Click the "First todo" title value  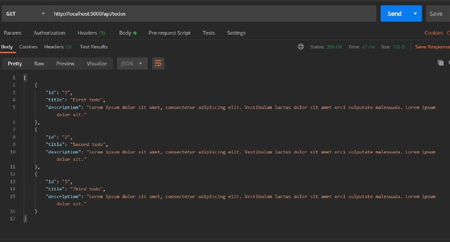[x=88, y=100]
